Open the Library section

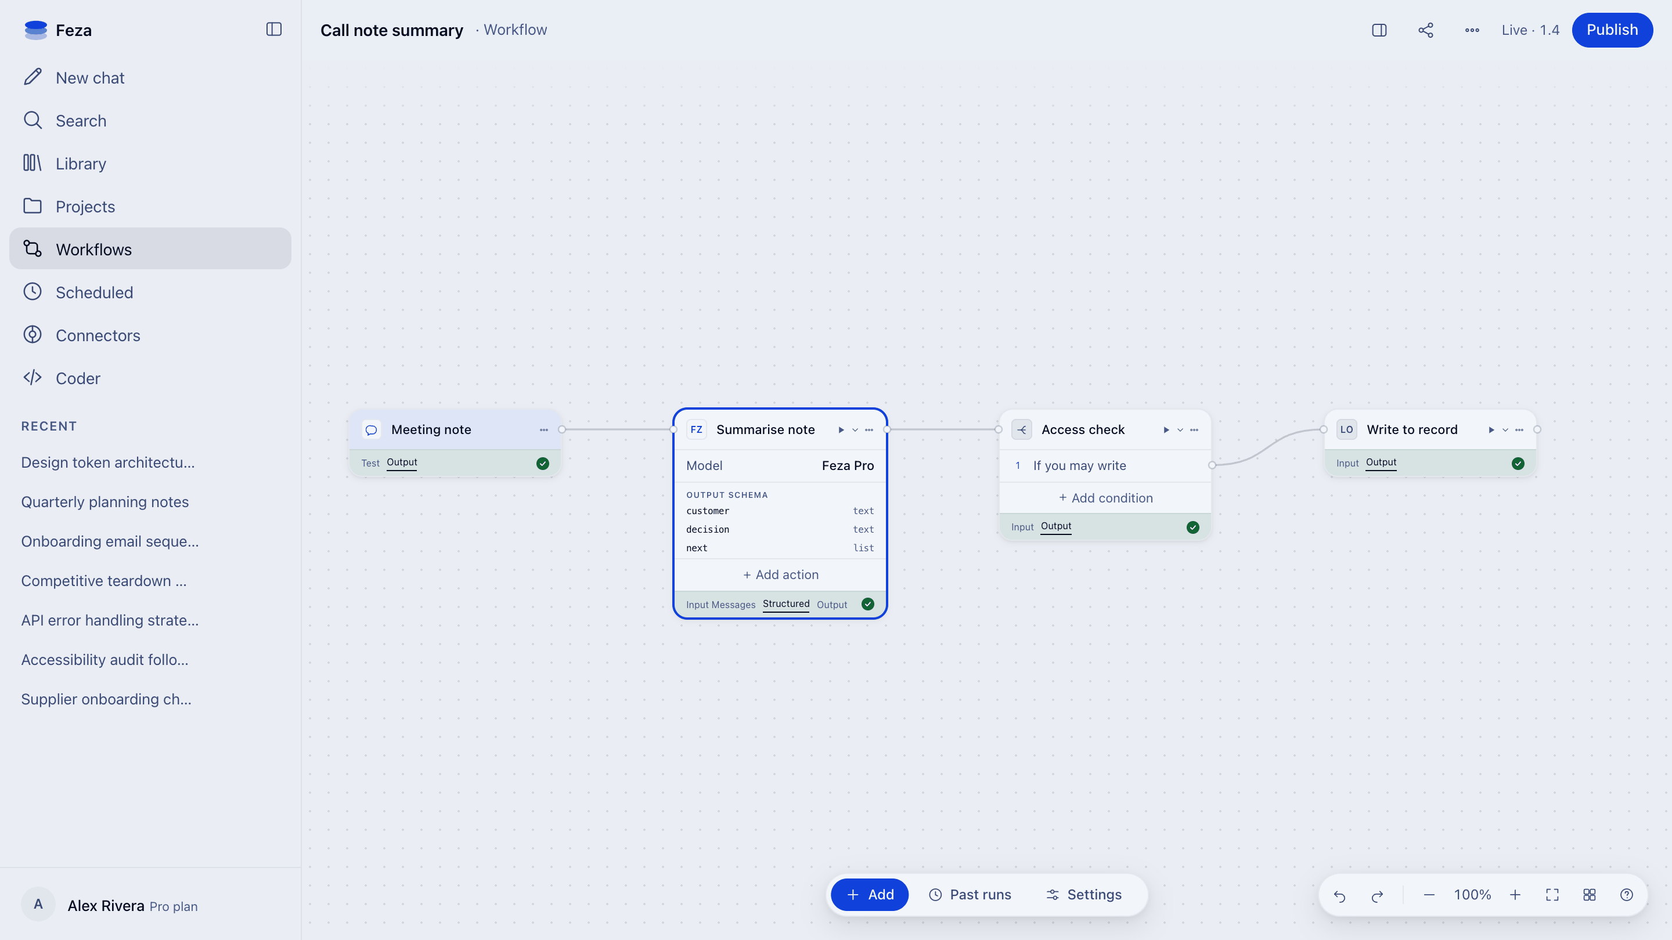tap(150, 164)
